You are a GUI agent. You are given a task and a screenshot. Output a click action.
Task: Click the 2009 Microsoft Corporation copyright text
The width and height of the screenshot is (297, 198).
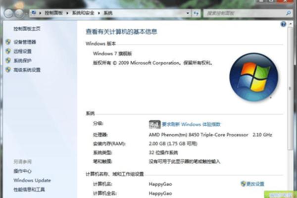click(152, 63)
